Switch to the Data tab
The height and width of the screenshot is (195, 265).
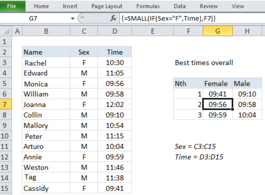point(180,6)
